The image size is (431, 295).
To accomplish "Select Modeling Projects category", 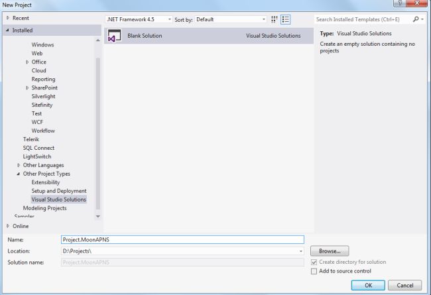I will [x=44, y=208].
